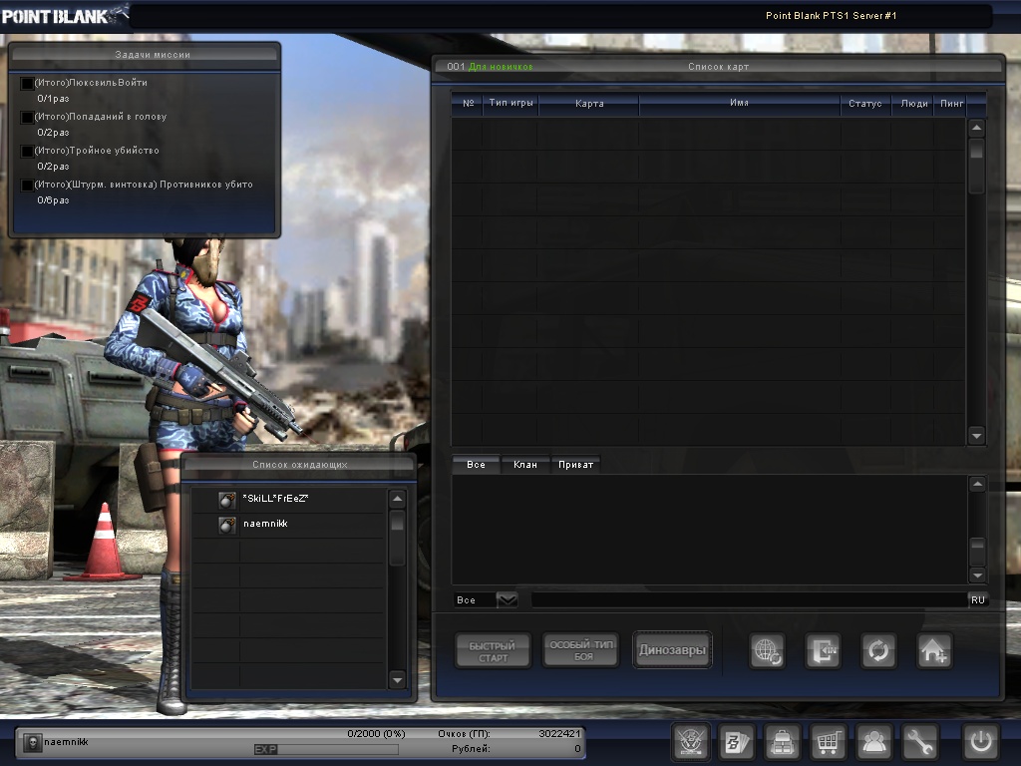Click the waiting list scroll-up arrow
This screenshot has height=766, width=1021.
click(397, 500)
